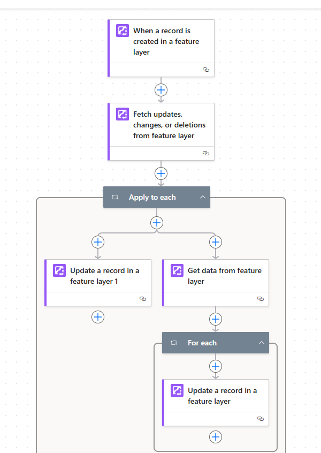321x453 pixels.
Task: Collapse the Apply to each container
Action: coord(203,197)
